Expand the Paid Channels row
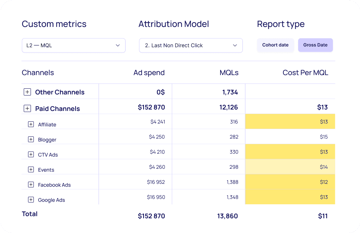The width and height of the screenshot is (360, 233). pos(27,108)
